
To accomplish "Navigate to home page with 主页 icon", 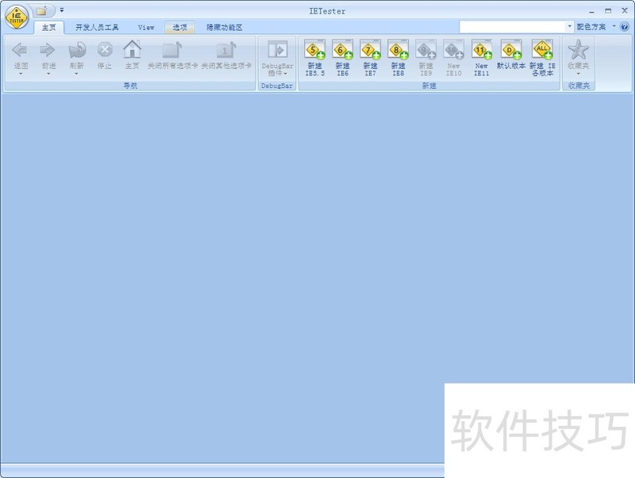I will tap(129, 56).
